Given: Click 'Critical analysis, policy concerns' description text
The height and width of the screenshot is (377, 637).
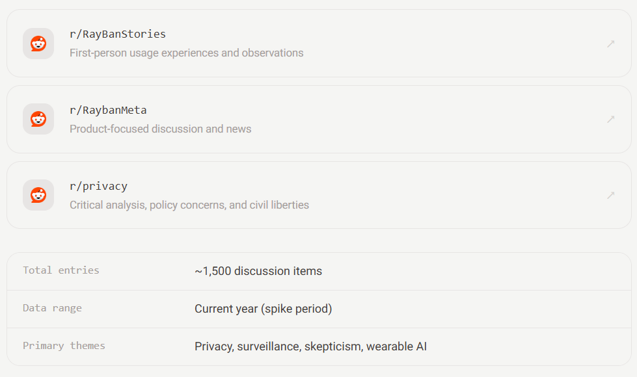Looking at the screenshot, I should coord(189,205).
